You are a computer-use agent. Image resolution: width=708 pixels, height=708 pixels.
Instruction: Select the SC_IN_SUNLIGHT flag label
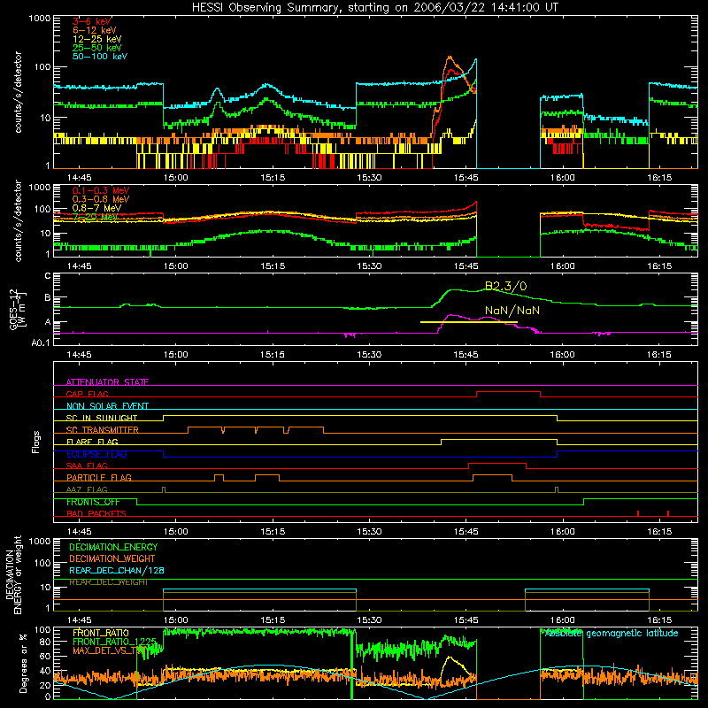pos(102,418)
